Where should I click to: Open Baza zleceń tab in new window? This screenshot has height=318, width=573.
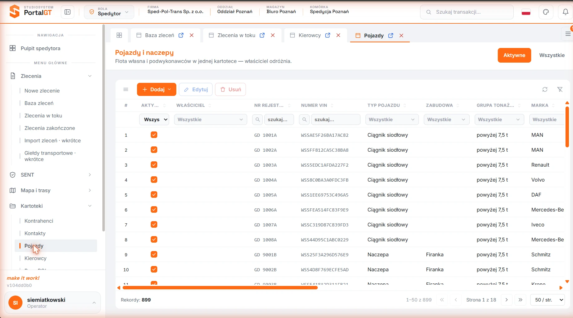click(181, 36)
